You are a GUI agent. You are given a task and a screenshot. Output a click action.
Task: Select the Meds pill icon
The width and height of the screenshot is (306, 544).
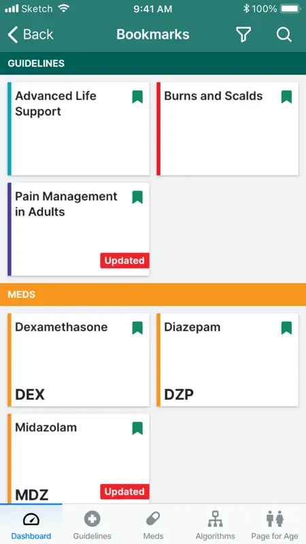(153, 519)
